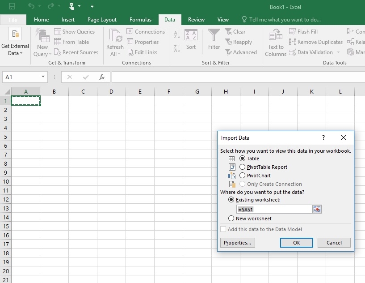Choose the PivotChart option

(243, 176)
